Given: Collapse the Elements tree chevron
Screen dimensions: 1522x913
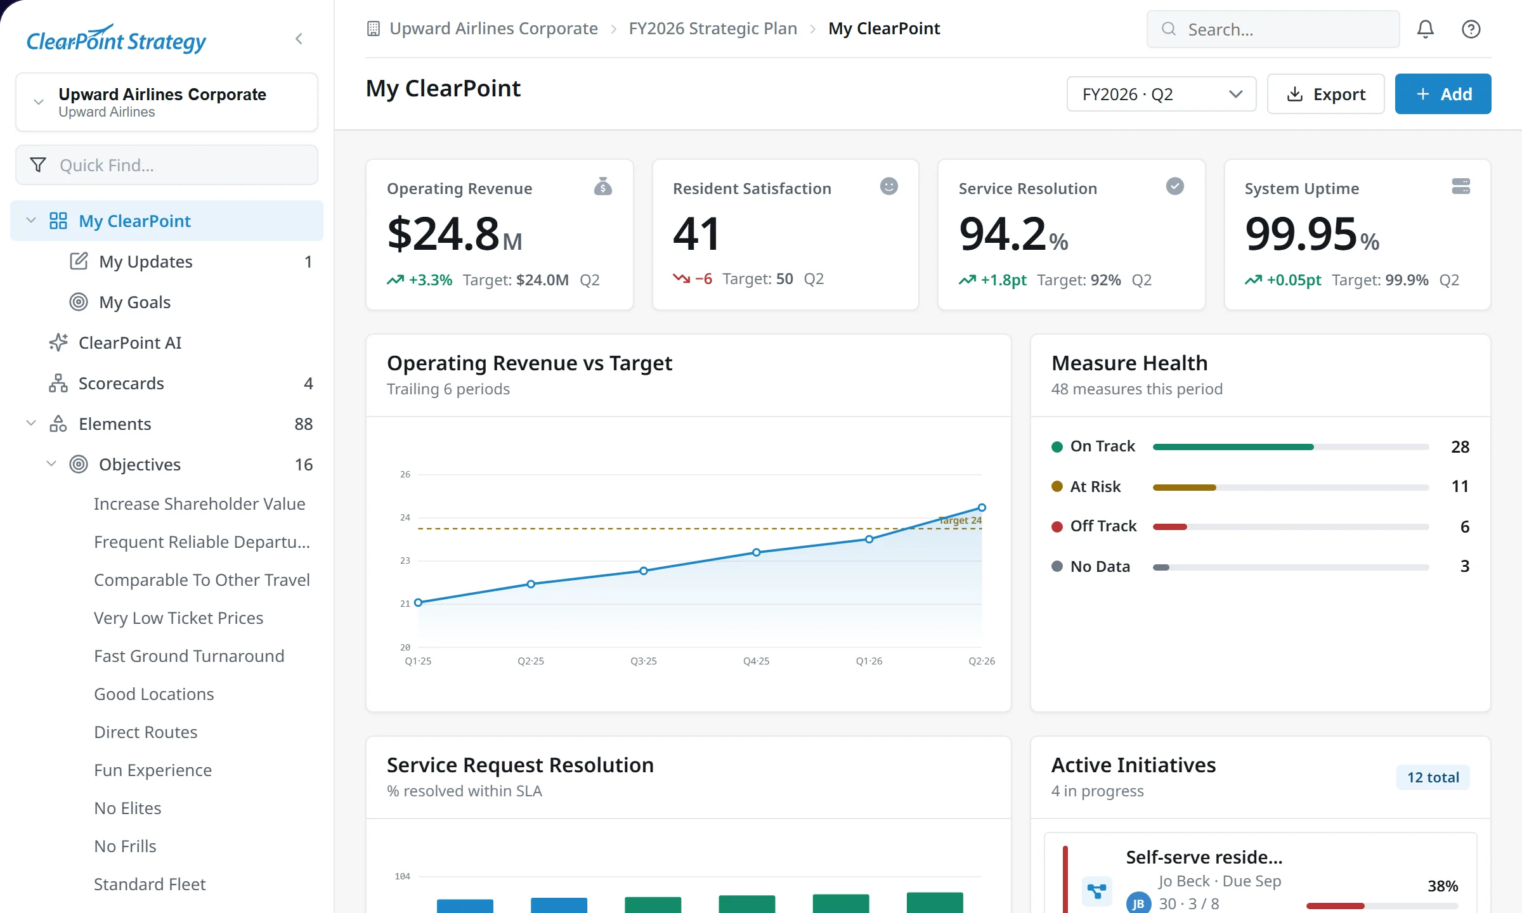Looking at the screenshot, I should pos(30,424).
